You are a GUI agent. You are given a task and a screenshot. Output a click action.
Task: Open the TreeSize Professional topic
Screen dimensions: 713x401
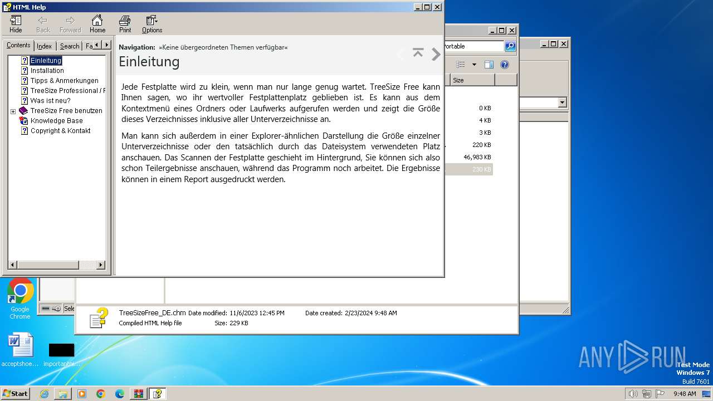67,91
